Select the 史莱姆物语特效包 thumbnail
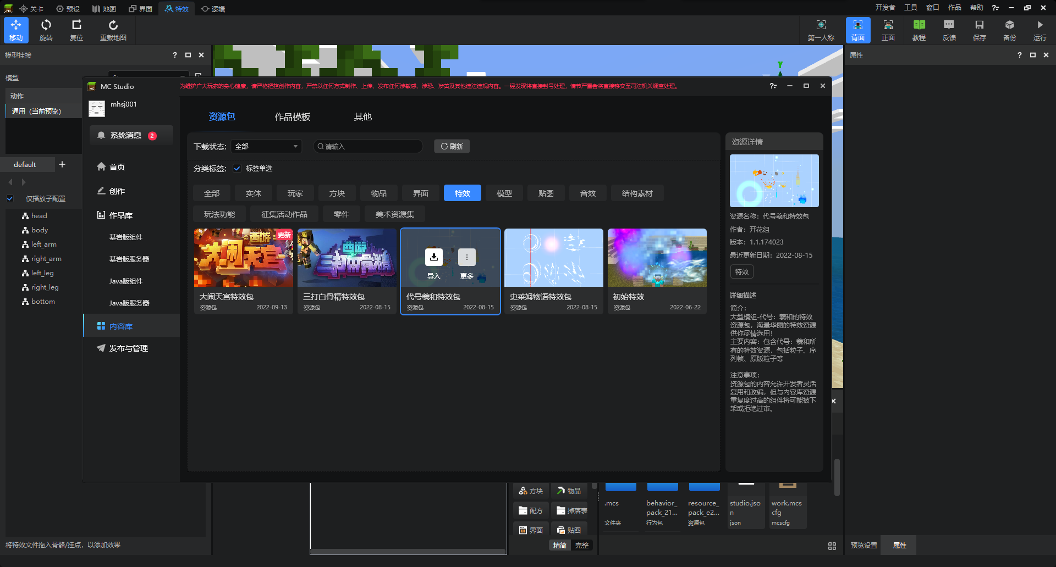This screenshot has width=1056, height=567. pos(554,258)
